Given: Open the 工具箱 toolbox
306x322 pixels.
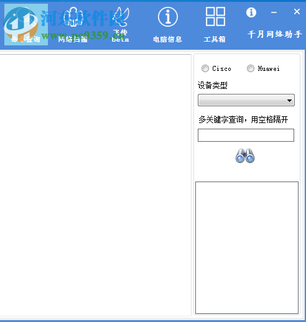Looking at the screenshot, I should pyautogui.click(x=215, y=24).
